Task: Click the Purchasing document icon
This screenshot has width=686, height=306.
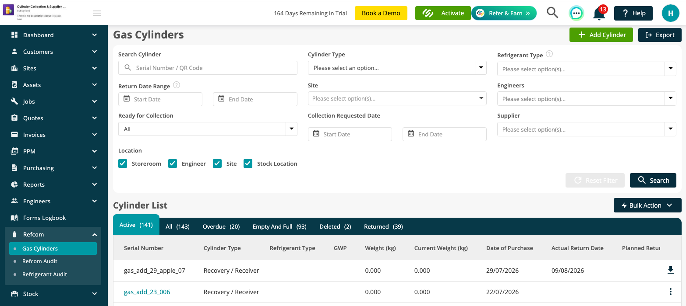Action: pyautogui.click(x=14, y=168)
